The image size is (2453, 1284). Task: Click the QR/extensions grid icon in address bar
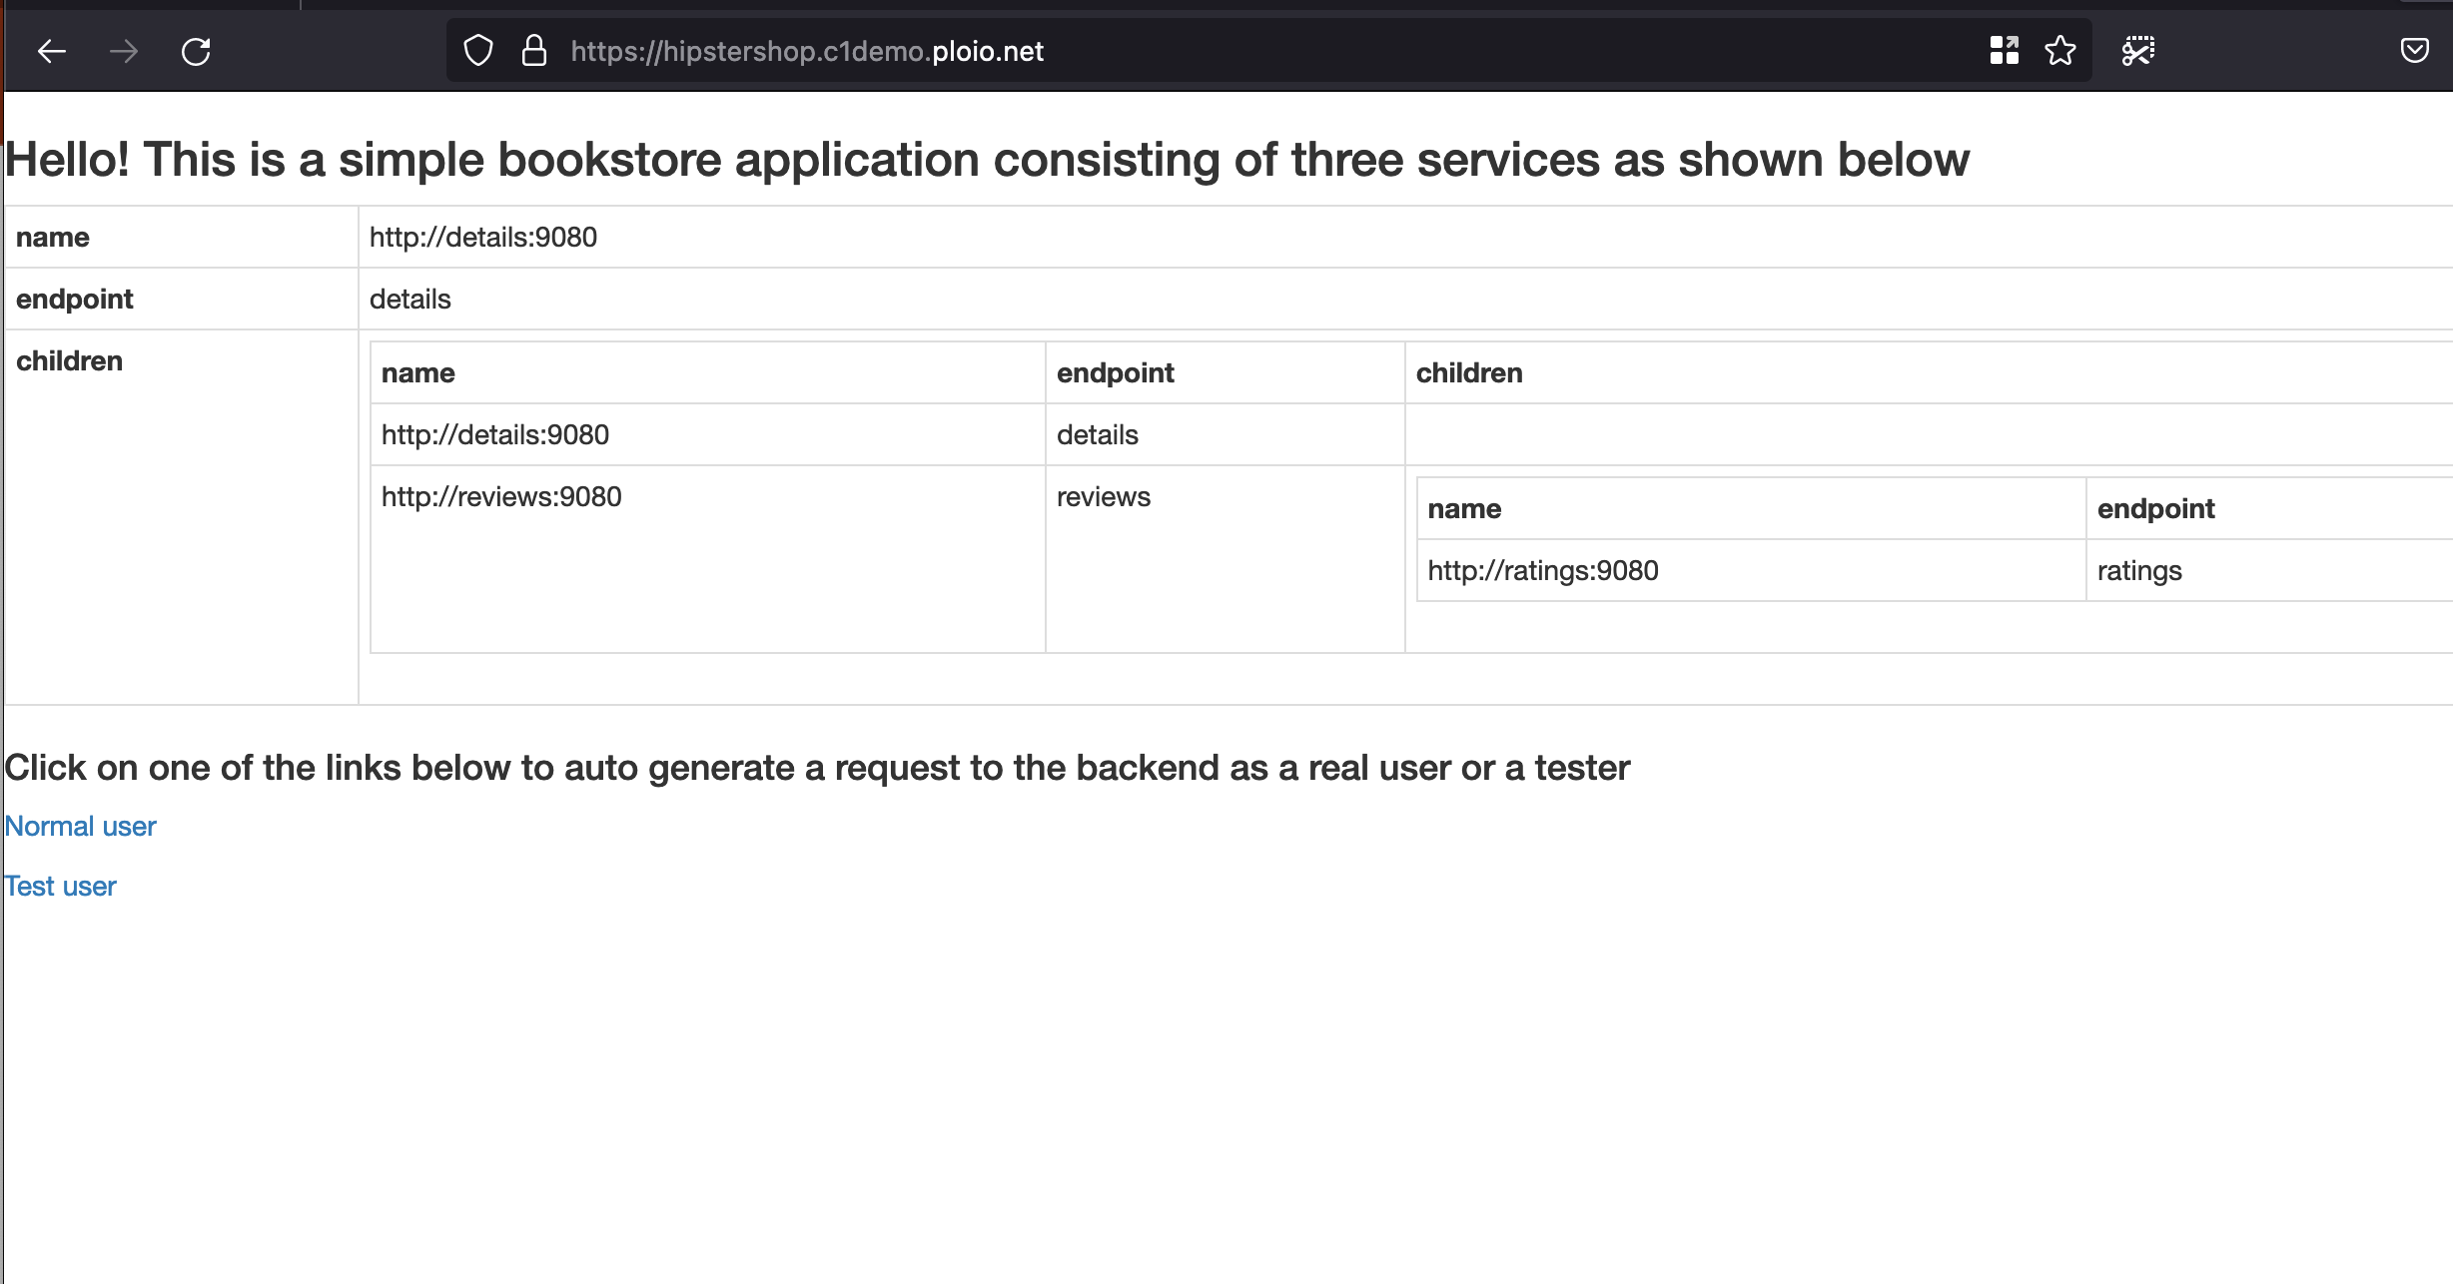point(2004,50)
